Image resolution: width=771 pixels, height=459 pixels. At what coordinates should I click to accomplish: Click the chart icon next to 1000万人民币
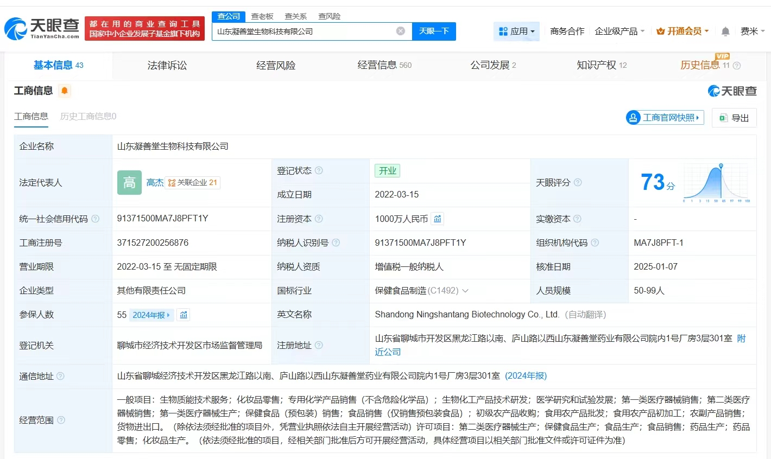438,219
